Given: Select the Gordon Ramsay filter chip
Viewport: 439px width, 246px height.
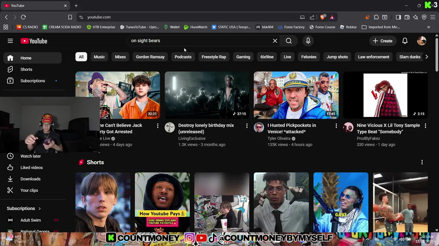Looking at the screenshot, I should 150,57.
